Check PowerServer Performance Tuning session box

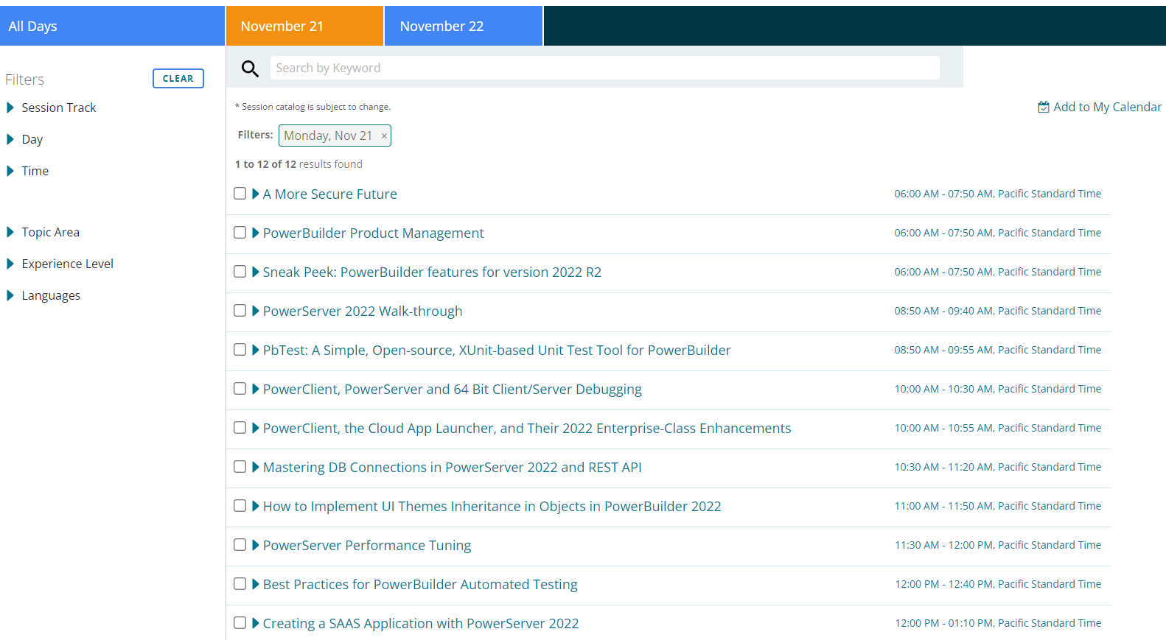pyautogui.click(x=240, y=544)
